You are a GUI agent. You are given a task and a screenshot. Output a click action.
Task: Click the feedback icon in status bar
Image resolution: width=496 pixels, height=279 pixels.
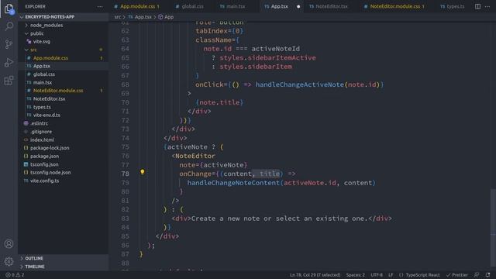click(x=477, y=275)
